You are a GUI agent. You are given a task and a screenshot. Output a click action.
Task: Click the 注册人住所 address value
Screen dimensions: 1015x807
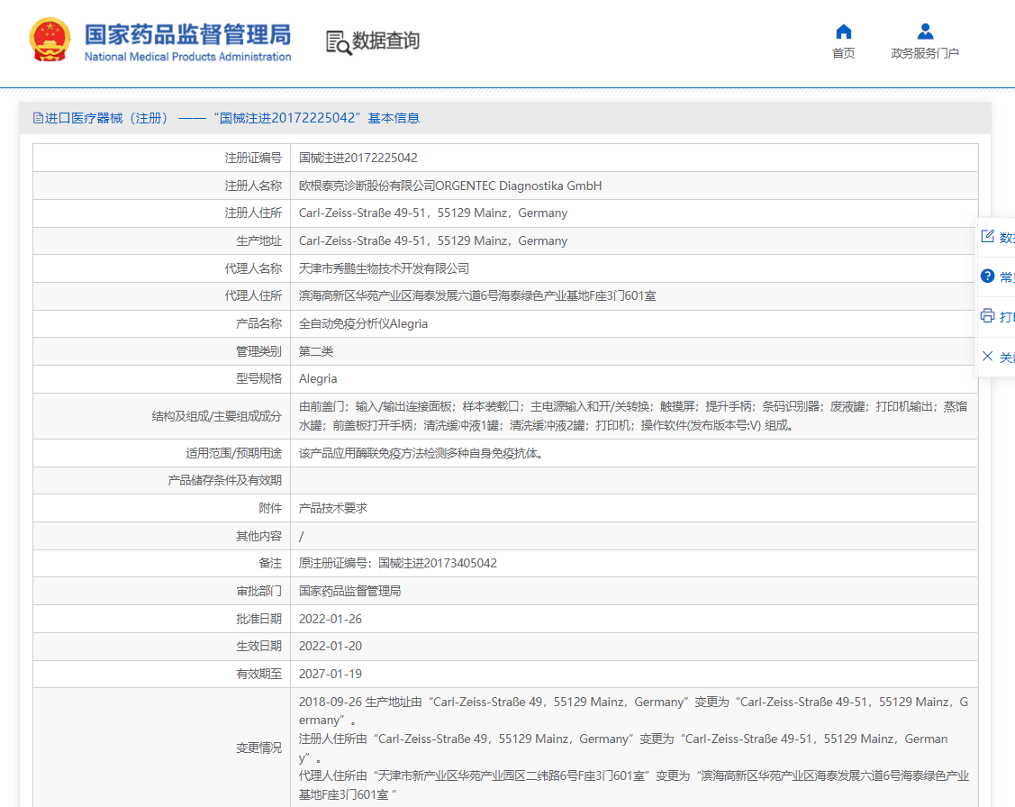point(433,213)
